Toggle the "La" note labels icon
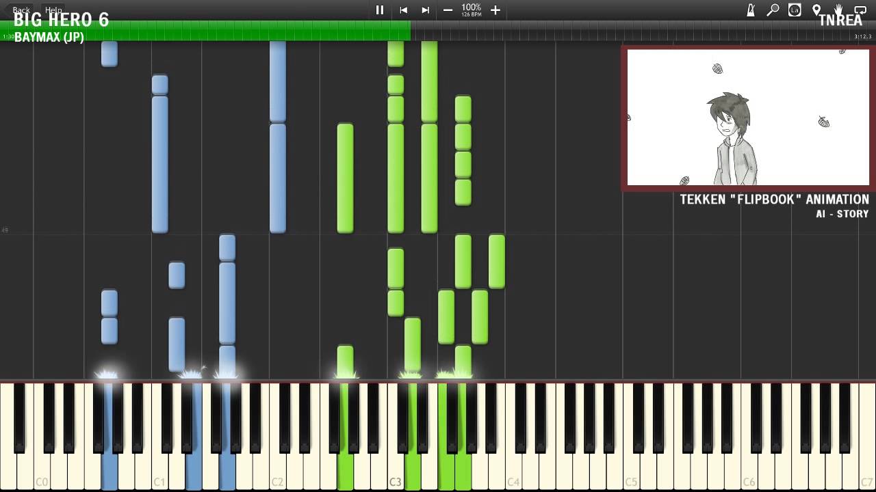This screenshot has height=492, width=876. point(795,10)
